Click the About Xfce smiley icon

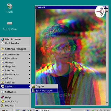click(x=3, y=101)
